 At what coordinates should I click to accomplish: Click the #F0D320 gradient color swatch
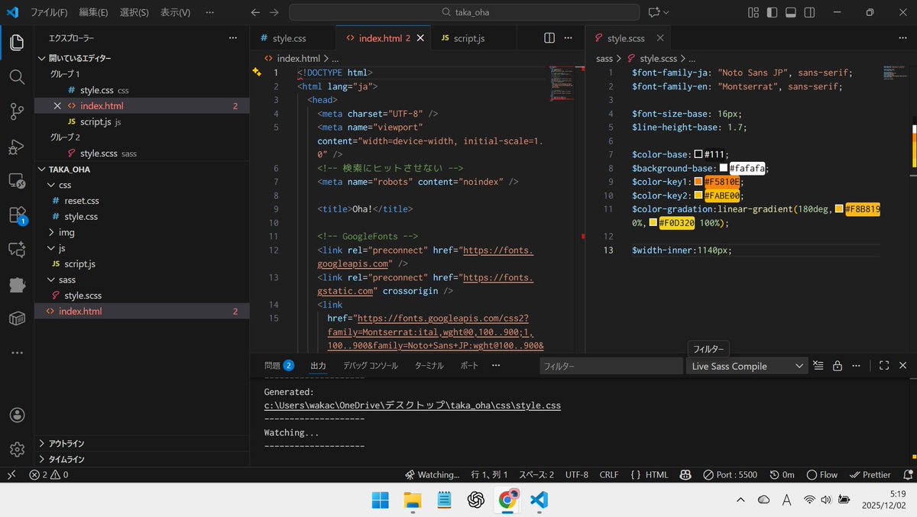point(653,223)
